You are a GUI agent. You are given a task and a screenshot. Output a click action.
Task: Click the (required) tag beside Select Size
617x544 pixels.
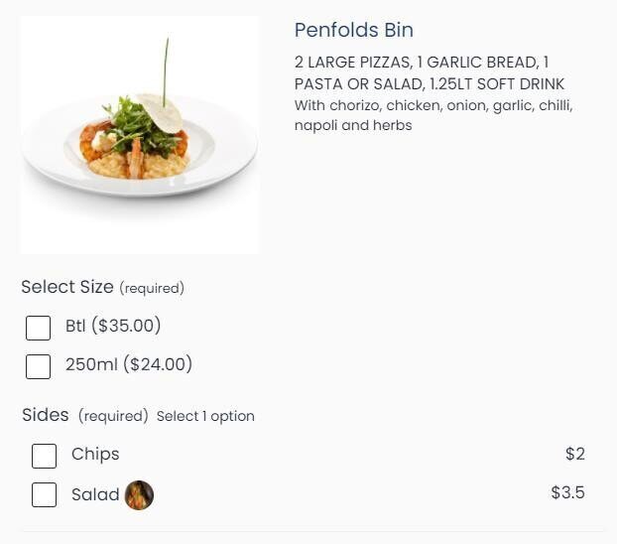152,288
